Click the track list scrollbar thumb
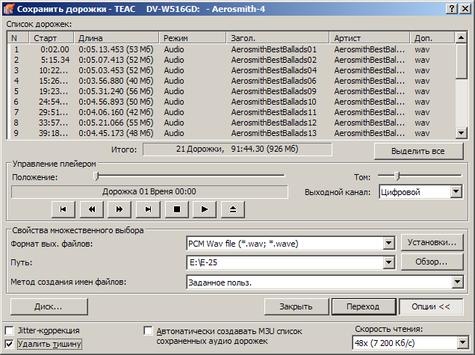The image size is (475, 355). (461, 61)
